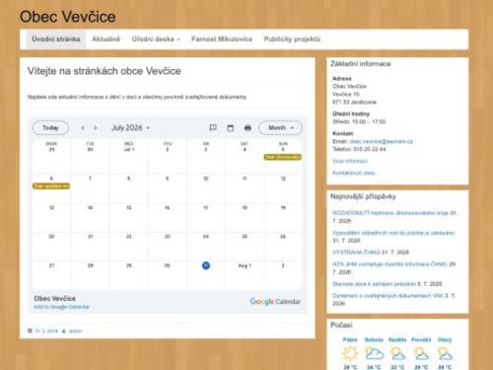Open the Aktuálně menu item
Screen dimensions: 493x370
pos(106,39)
